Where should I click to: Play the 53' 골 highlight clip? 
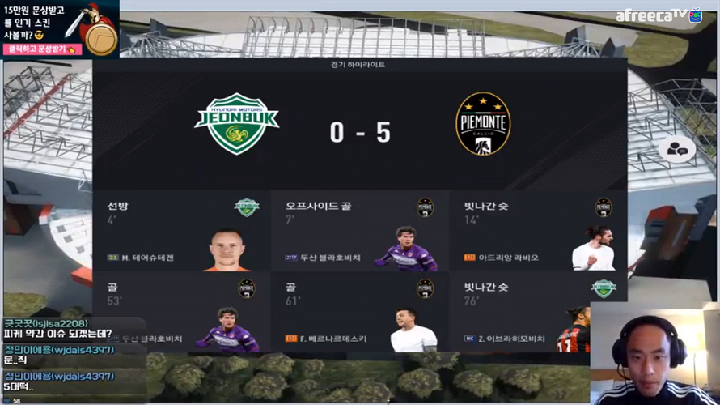181,312
